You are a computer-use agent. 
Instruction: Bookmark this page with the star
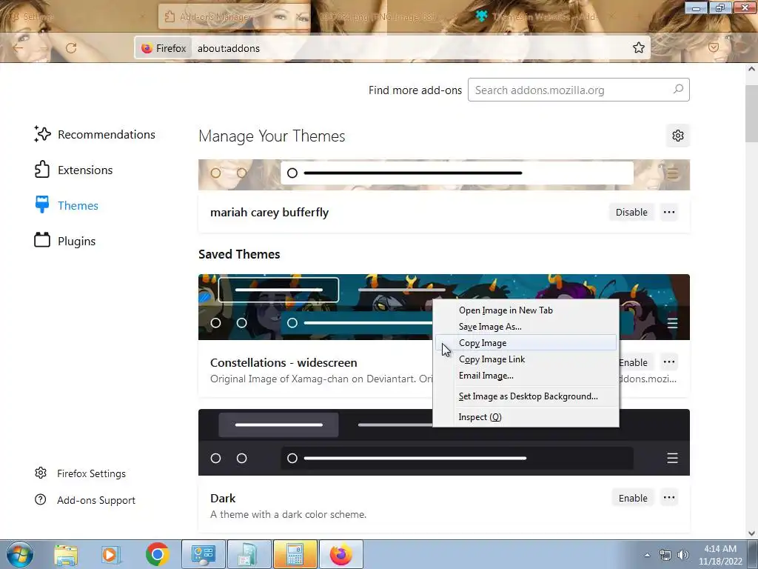[639, 47]
